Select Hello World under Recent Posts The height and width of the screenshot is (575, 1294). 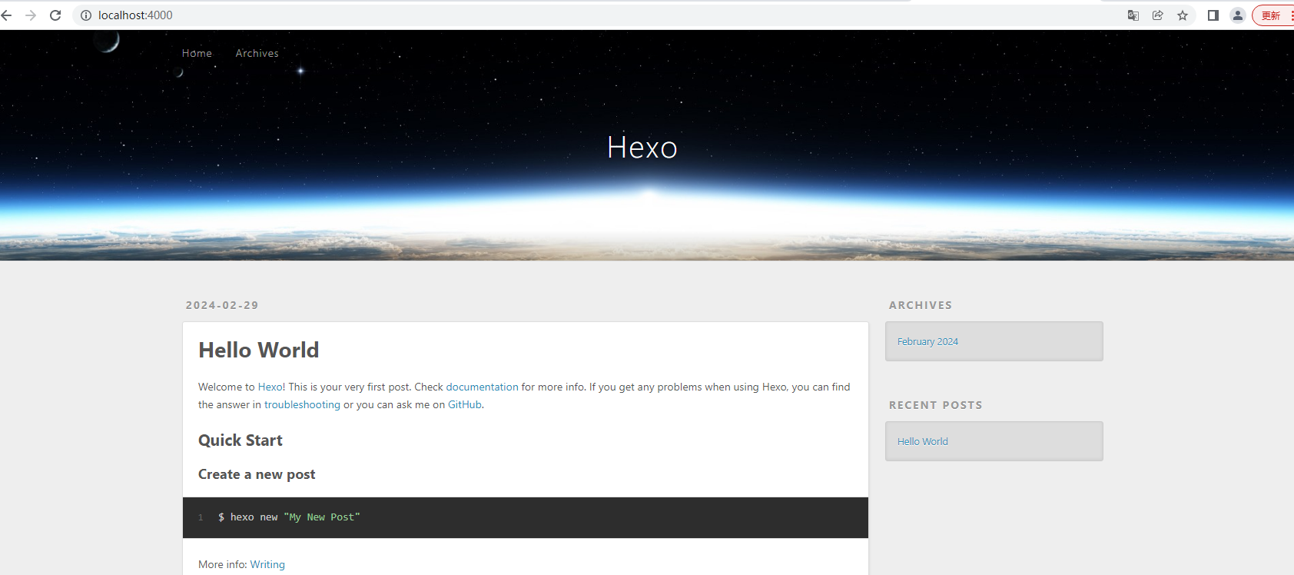coord(922,441)
